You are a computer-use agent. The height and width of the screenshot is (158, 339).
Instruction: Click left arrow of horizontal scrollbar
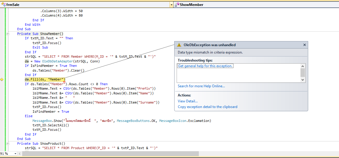(20, 154)
